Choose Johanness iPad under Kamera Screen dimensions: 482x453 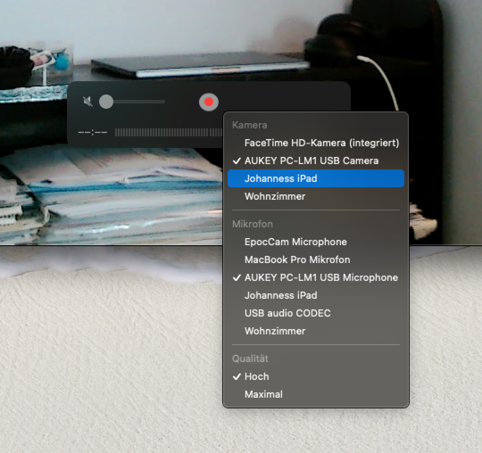tap(316, 178)
